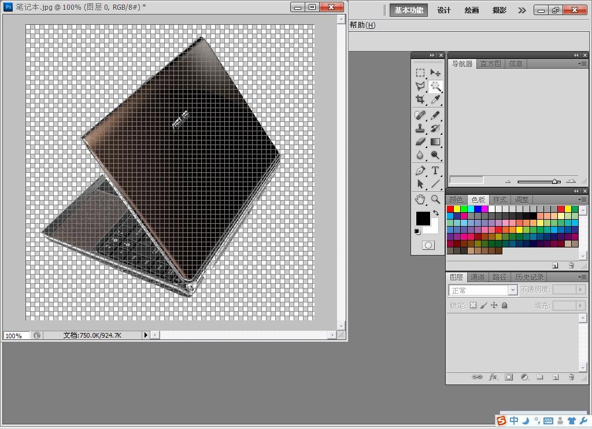Select the Eyedropper tool
The image size is (592, 429).
pos(435,99)
